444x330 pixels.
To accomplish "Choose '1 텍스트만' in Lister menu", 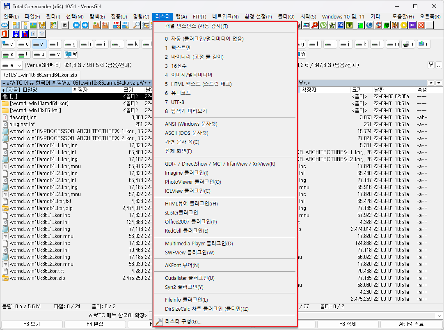I will coord(224,48).
